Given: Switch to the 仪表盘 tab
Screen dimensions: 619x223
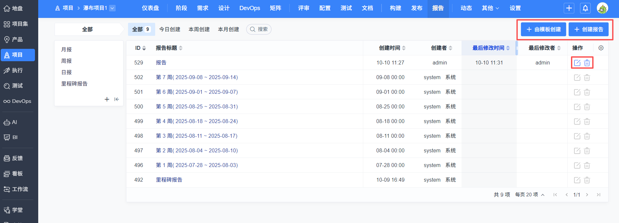Looking at the screenshot, I should [150, 8].
